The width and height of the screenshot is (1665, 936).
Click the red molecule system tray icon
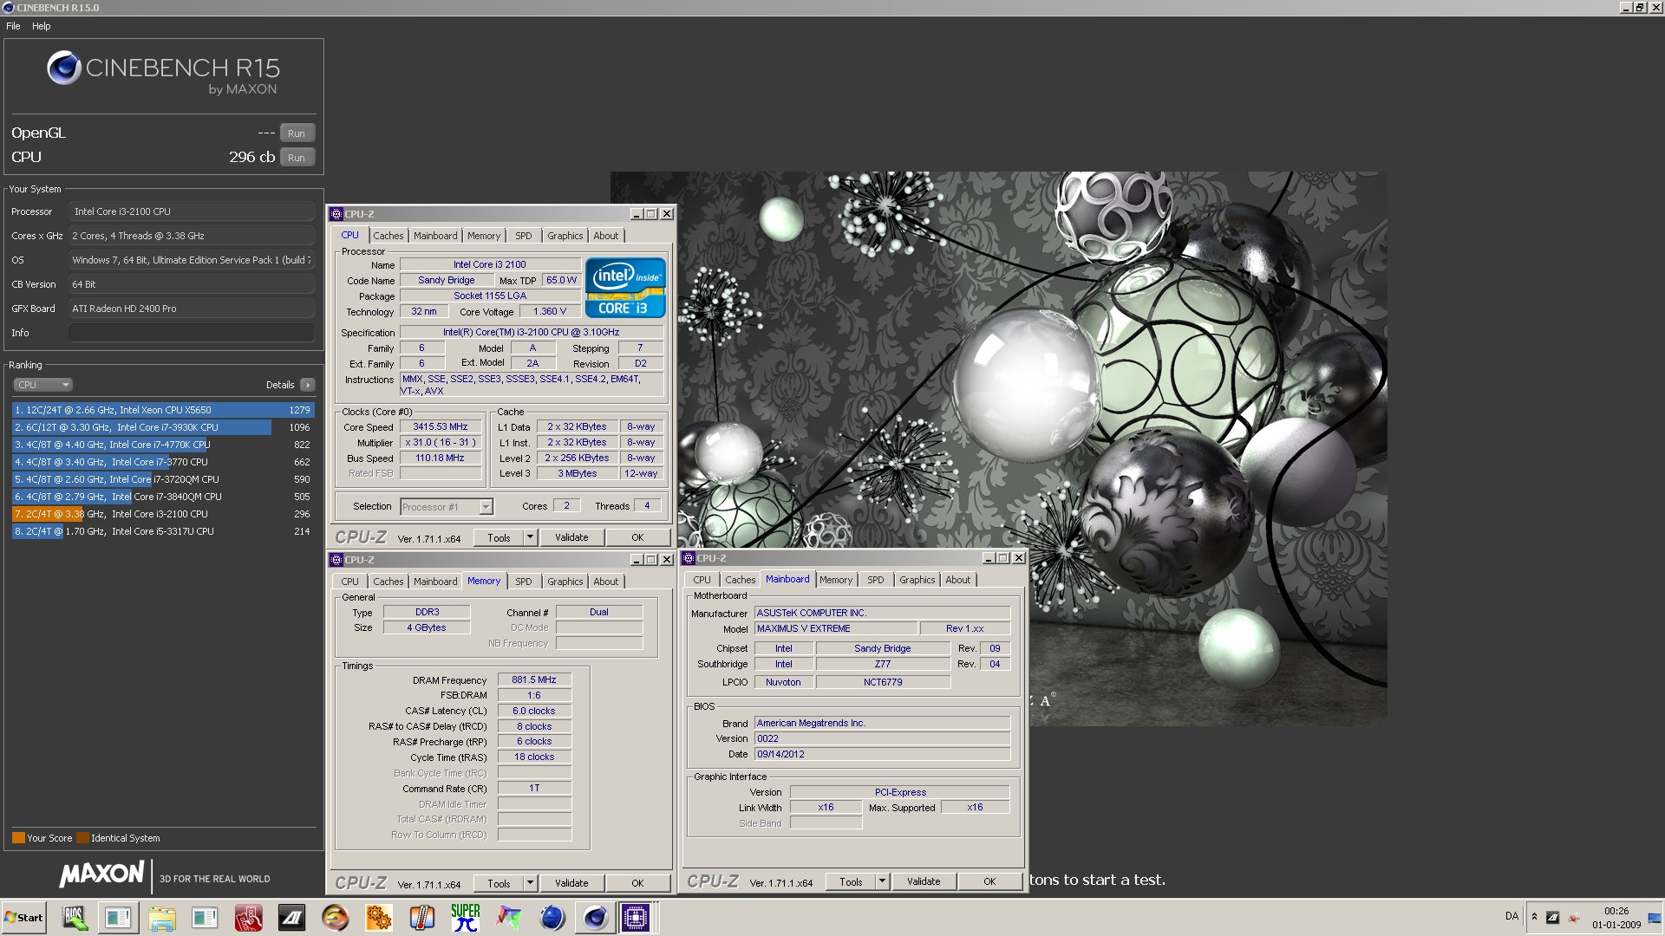(1572, 917)
